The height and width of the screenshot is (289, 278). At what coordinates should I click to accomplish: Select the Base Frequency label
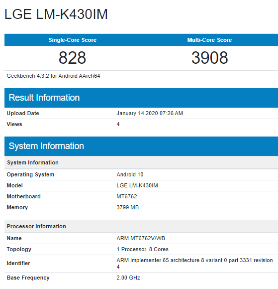tap(28, 278)
